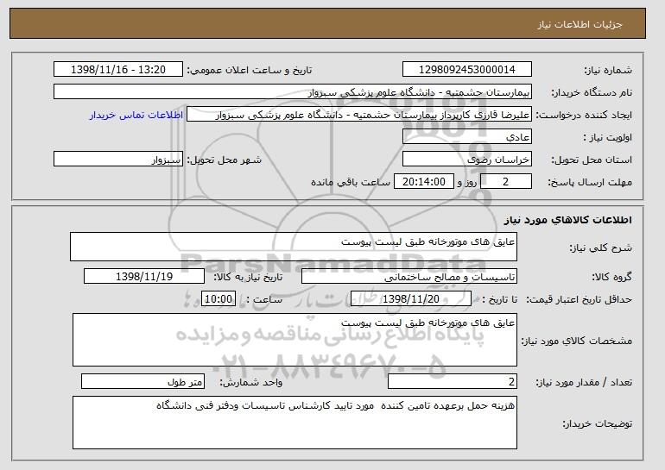Viewport: 665px width, 470px height.
Task: Click the مهلت ارسال پاسخ label
Action: [x=590, y=182]
